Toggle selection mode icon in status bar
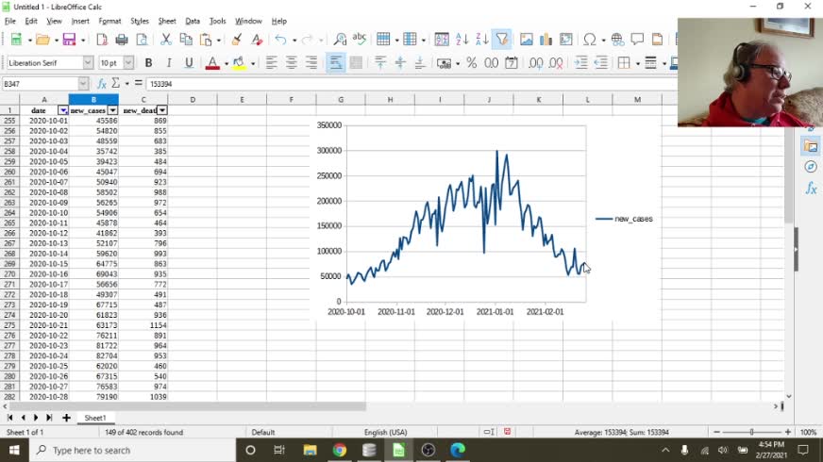 [489, 432]
